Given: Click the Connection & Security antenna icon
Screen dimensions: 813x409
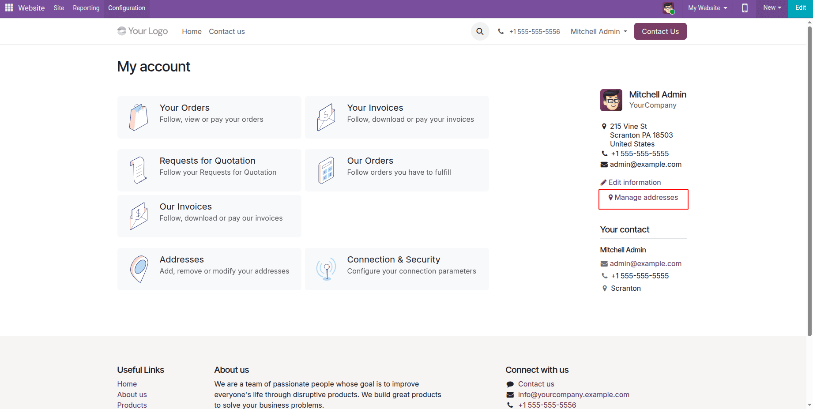Looking at the screenshot, I should click(326, 269).
